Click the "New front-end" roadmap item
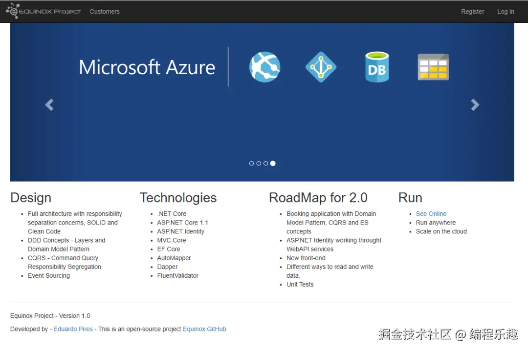 tap(306, 258)
